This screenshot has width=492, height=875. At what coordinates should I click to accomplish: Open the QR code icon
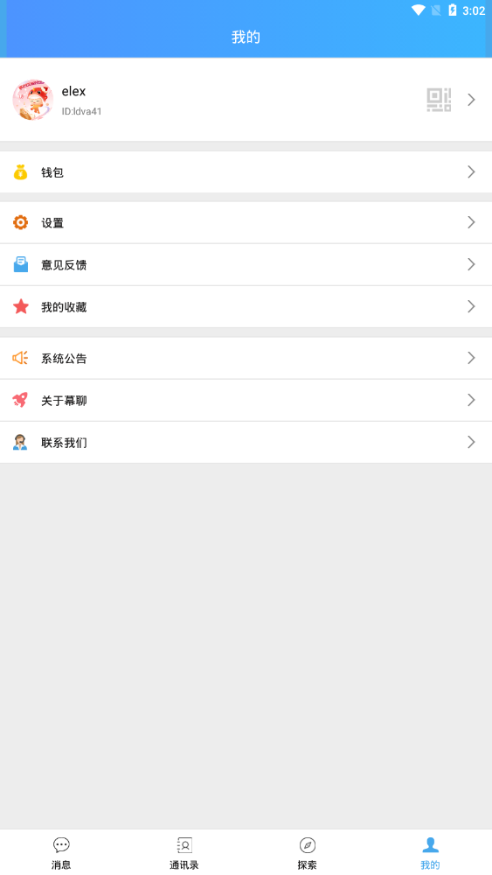pyautogui.click(x=439, y=100)
